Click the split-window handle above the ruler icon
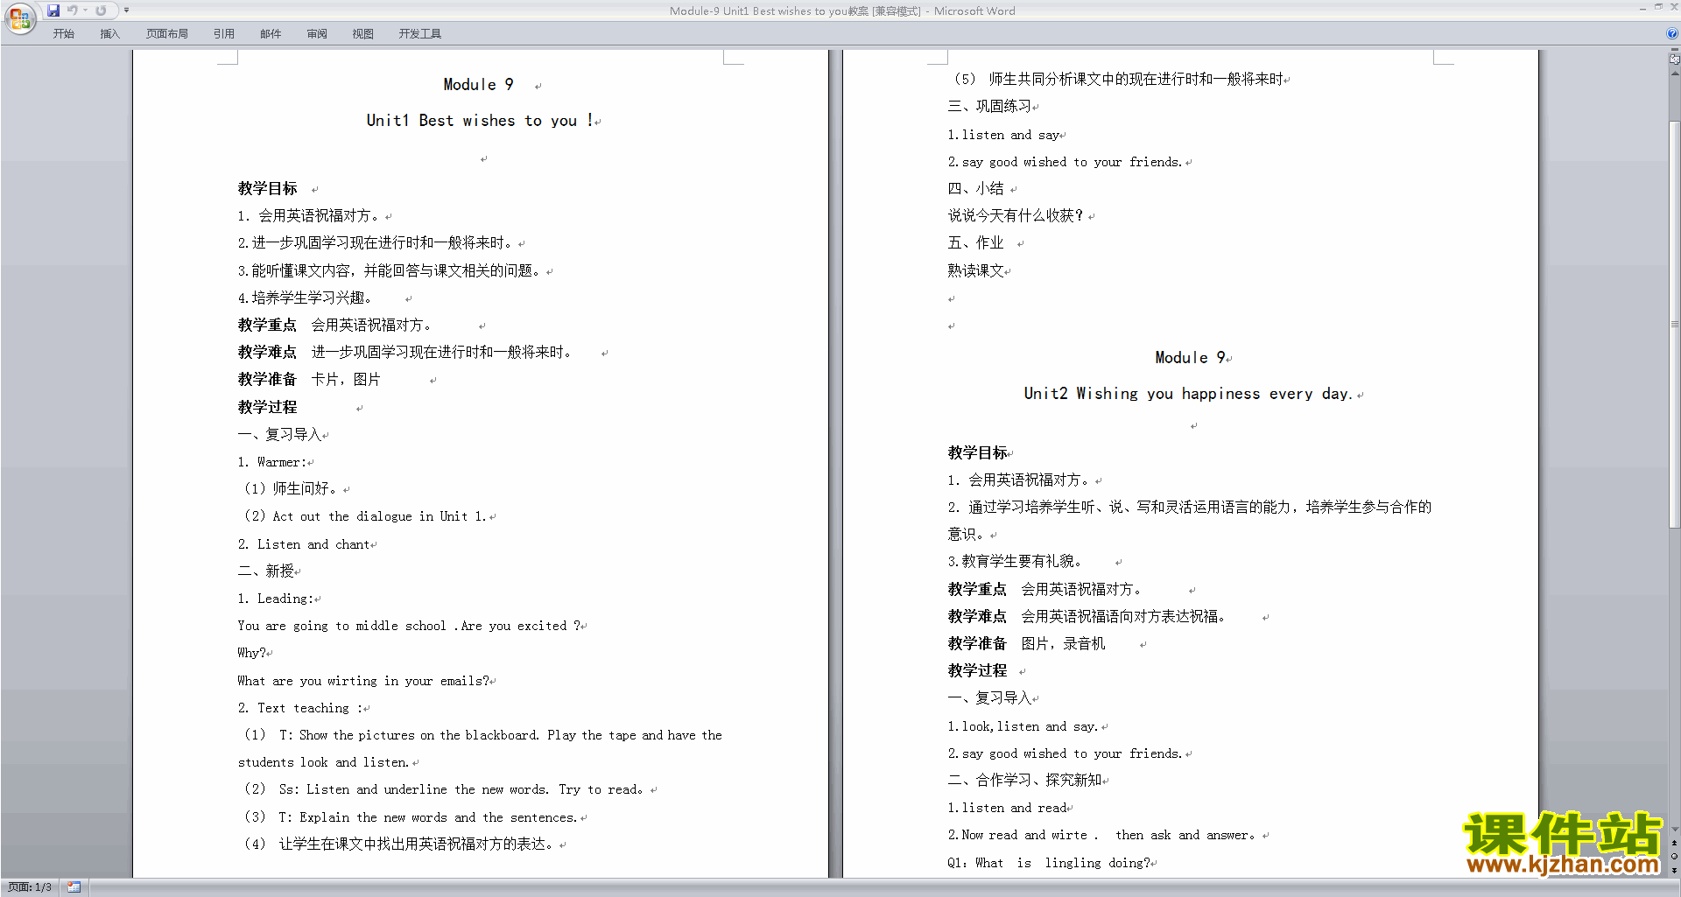 (x=1674, y=50)
